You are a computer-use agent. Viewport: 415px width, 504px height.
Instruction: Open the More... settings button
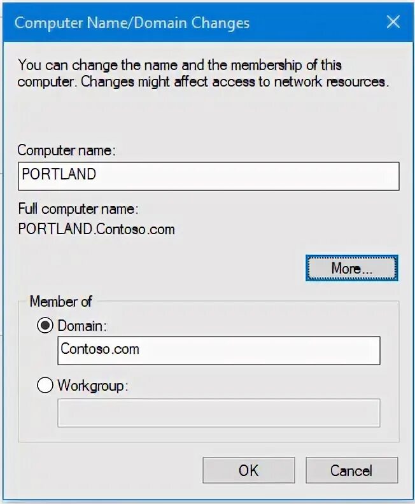pos(352,268)
